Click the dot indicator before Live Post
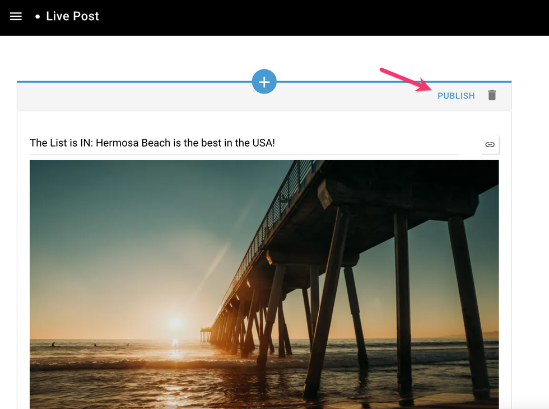549x409 pixels. [x=38, y=17]
